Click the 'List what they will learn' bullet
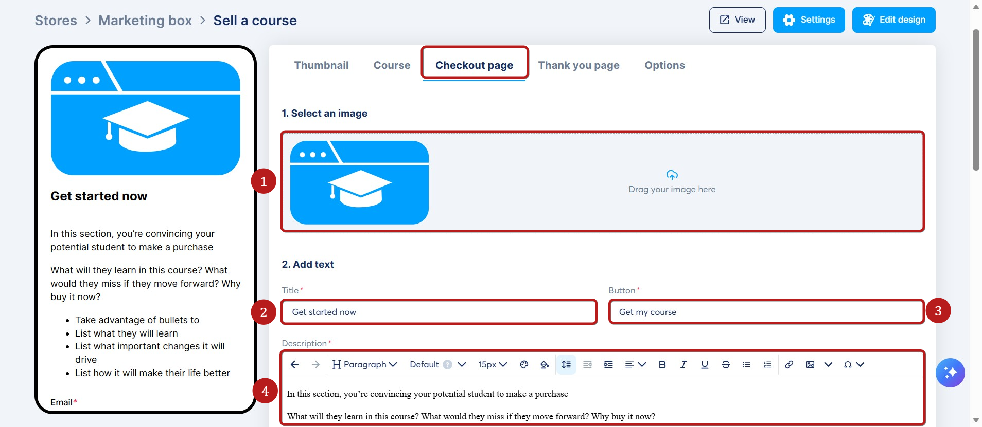The height and width of the screenshot is (427, 982). click(127, 333)
